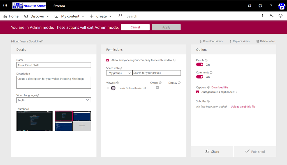Image resolution: width=287 pixels, height=165 pixels.
Task: Click the smiley feedback icon
Action: pyautogui.click(x=280, y=16)
